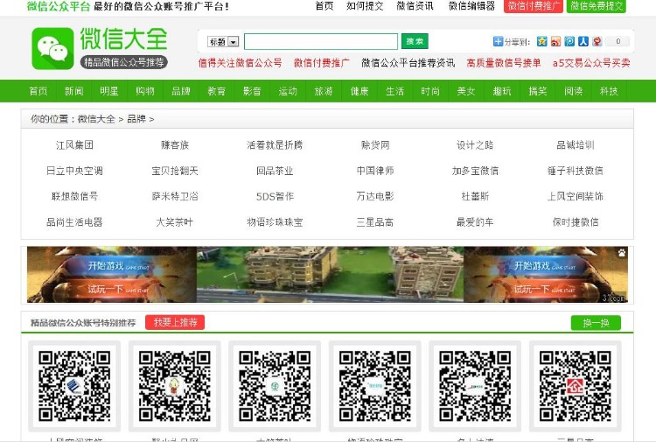Image resolution: width=656 pixels, height=442 pixels.
Task: Open the 中国律师 link
Action: tap(375, 171)
